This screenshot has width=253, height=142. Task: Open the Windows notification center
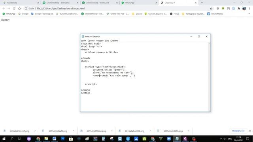click(x=248, y=138)
